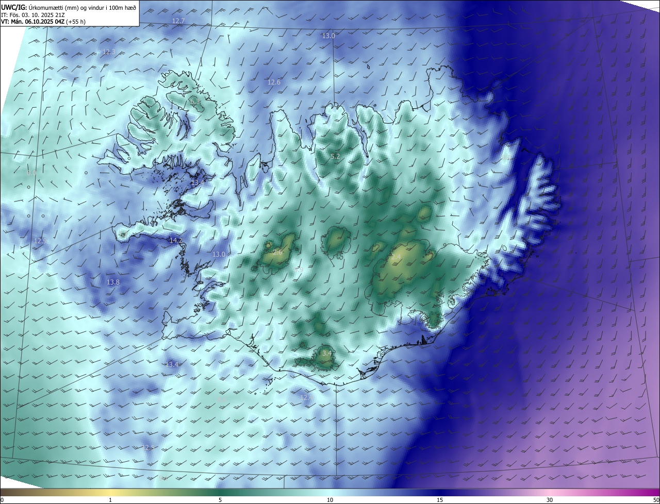
Task: Click the 12.6 value label on the map
Action: point(274,82)
